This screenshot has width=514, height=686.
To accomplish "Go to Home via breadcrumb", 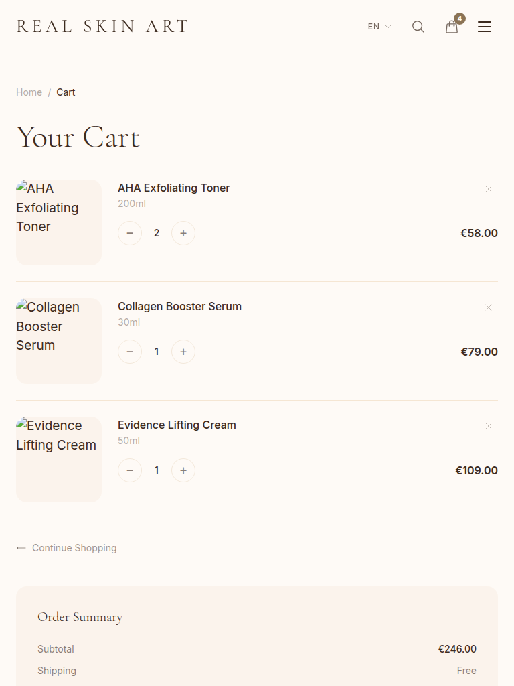I will (x=29, y=92).
